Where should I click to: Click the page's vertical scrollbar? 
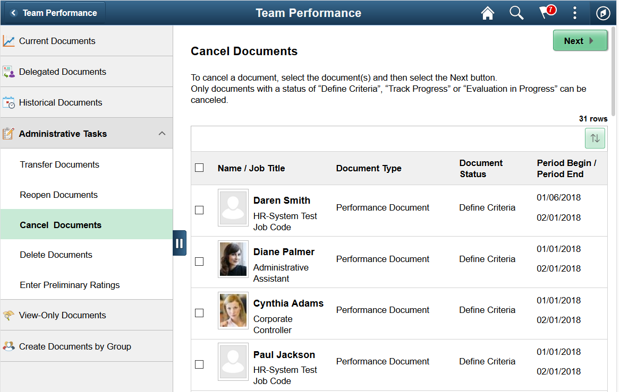click(x=614, y=71)
